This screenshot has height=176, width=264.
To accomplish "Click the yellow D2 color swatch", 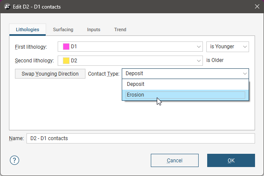I will click(66, 61).
